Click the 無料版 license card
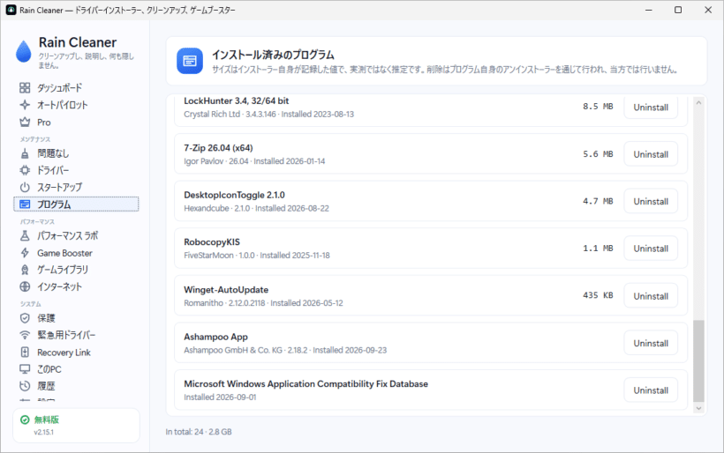Viewport: 724px width, 453px height. click(x=76, y=426)
